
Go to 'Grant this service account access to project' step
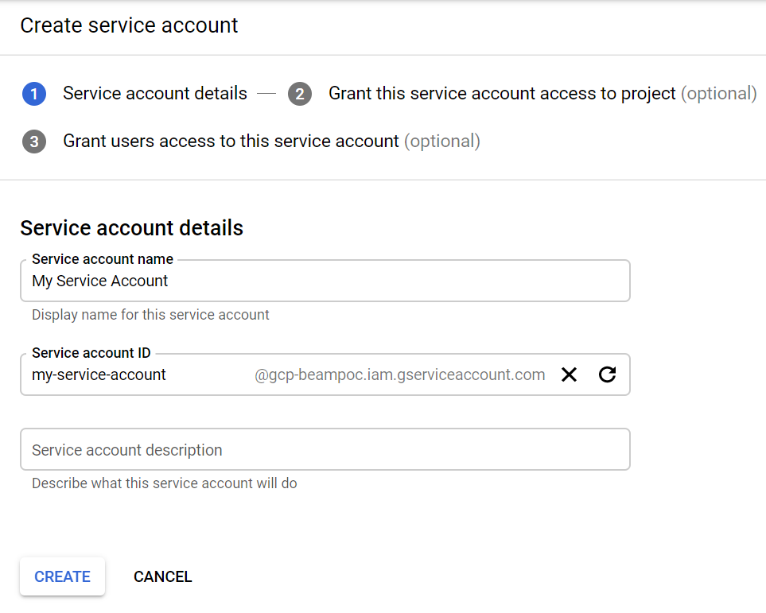pyautogui.click(x=501, y=94)
